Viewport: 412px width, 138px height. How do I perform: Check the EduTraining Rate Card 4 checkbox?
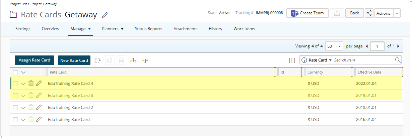[x=15, y=84]
